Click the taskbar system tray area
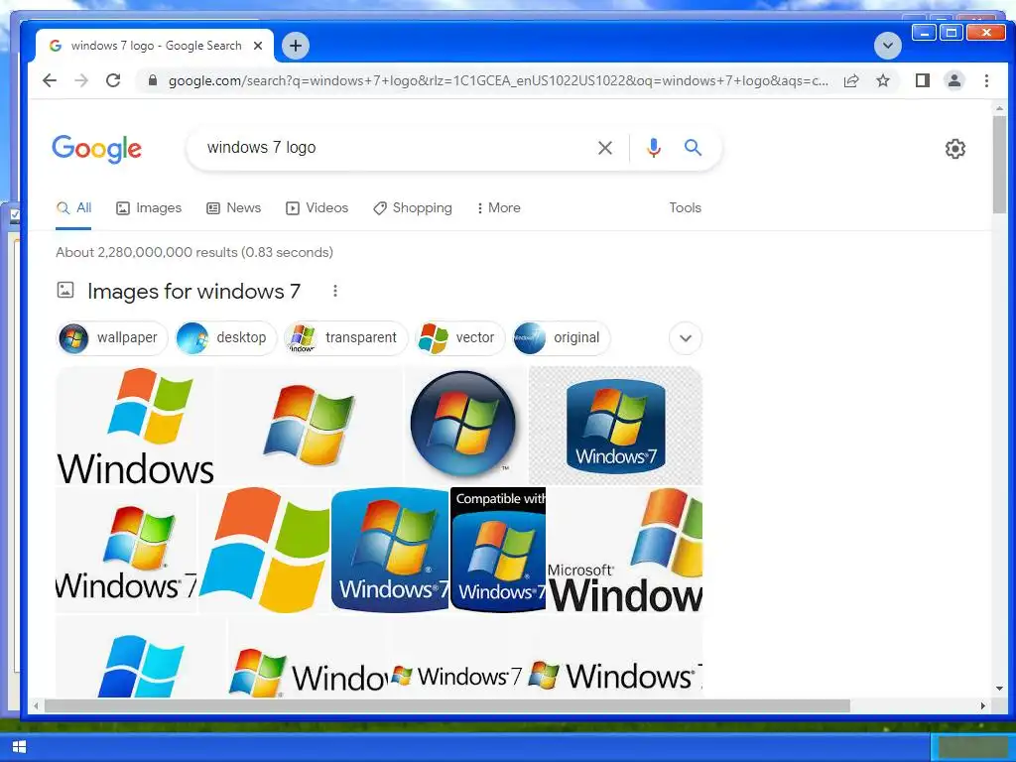Viewport: 1016px width, 762px height. tap(973, 747)
